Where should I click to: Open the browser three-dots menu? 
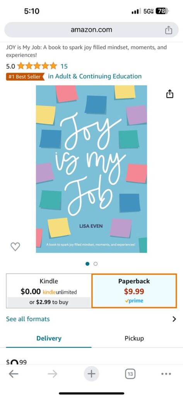[166, 374]
